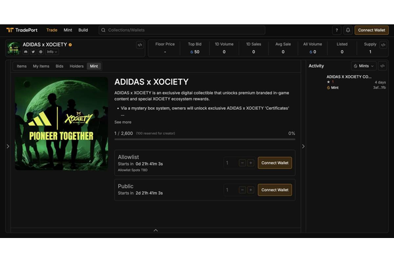Click embed code icon beside collection name

tap(140, 45)
